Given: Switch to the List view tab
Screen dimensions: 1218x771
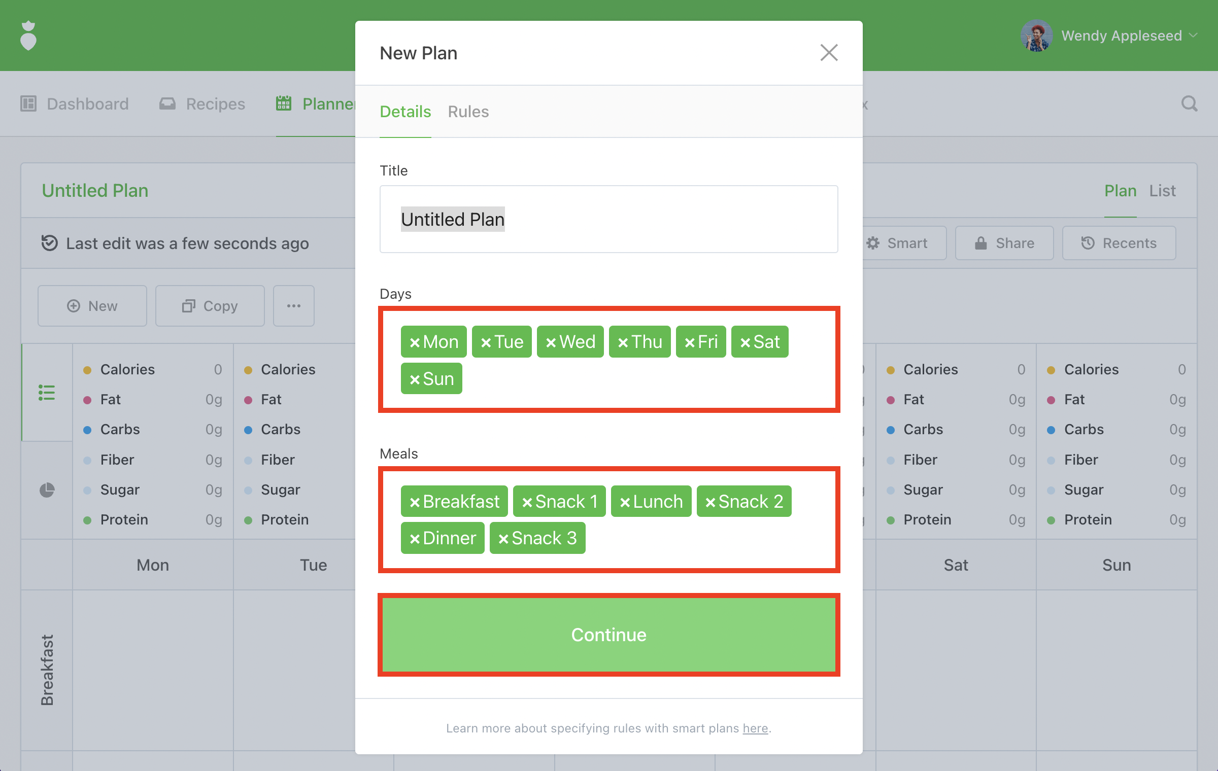Looking at the screenshot, I should [1162, 191].
